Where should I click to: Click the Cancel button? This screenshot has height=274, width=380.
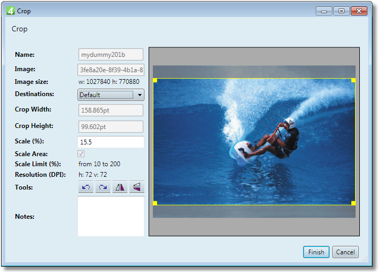pyautogui.click(x=346, y=252)
